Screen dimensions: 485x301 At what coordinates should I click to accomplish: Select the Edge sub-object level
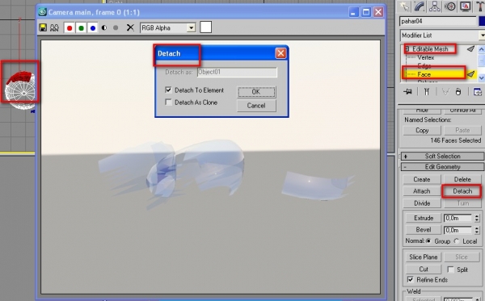click(x=424, y=65)
